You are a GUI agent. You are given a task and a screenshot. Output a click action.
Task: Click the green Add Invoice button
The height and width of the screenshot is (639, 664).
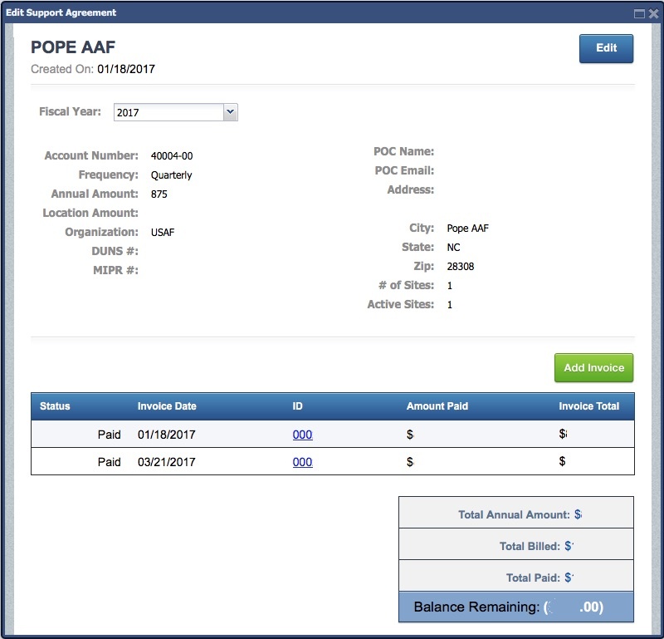pyautogui.click(x=593, y=368)
